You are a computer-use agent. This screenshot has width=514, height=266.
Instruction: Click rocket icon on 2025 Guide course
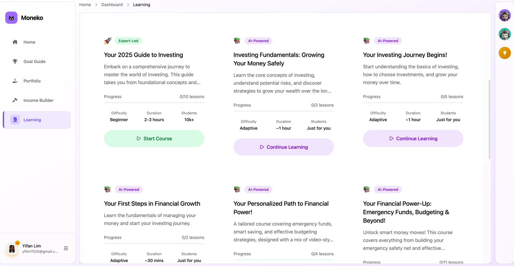[x=108, y=41]
